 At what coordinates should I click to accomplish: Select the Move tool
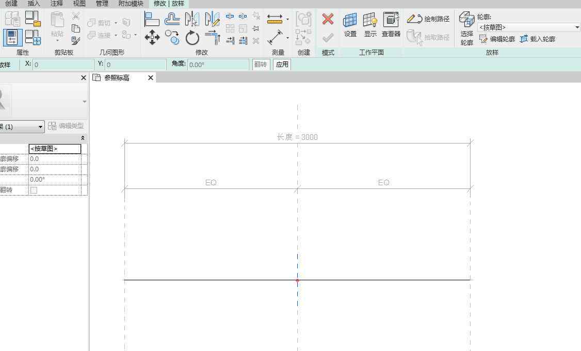click(152, 38)
